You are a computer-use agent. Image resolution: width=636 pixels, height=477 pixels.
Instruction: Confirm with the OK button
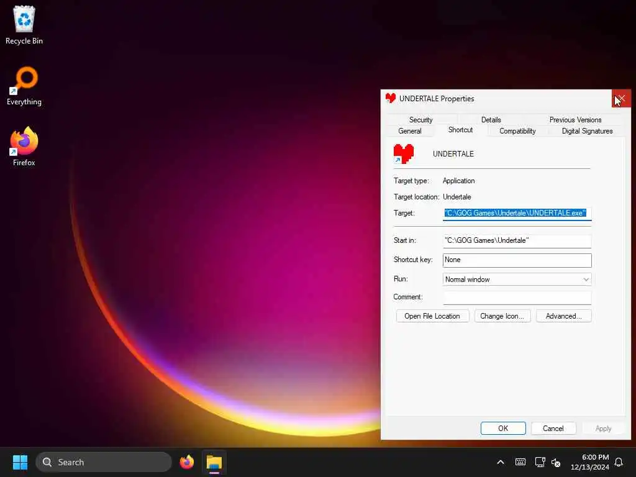503,429
